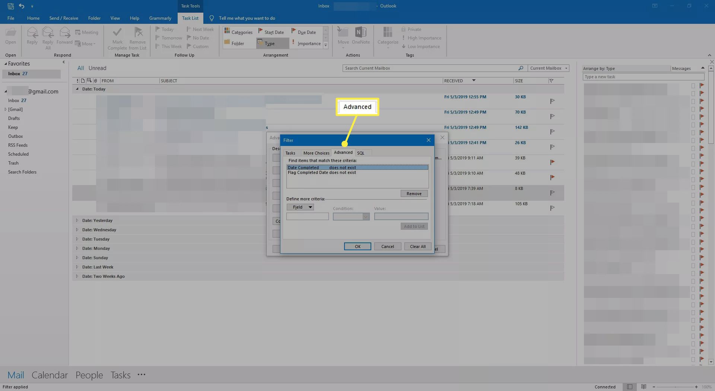This screenshot has width=715, height=391.
Task: Flag the task for This Week
Action: [169, 46]
